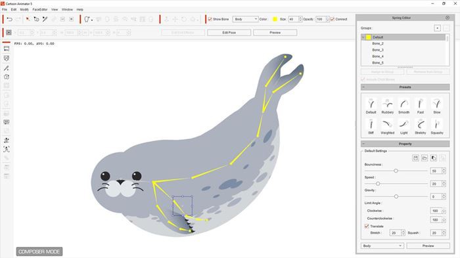Click the grid transform icon on second toolbar
Screen dimensions: 460x258
pyautogui.click(x=9, y=33)
